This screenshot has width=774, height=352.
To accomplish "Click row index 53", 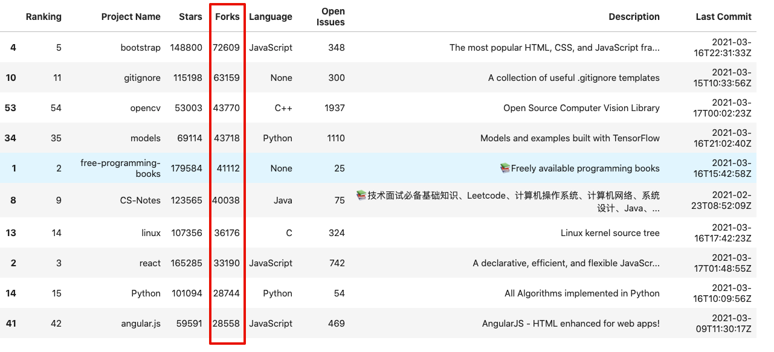I will point(10,108).
